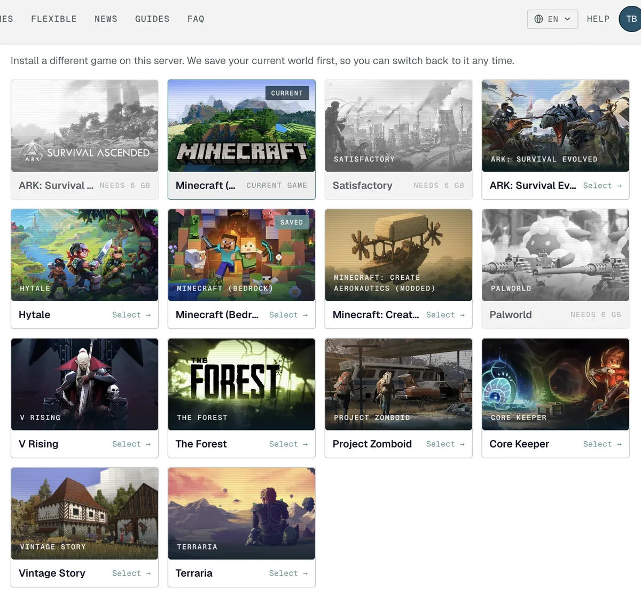Open the Satisfactory game thumbnail
The width and height of the screenshot is (641, 597).
(398, 126)
